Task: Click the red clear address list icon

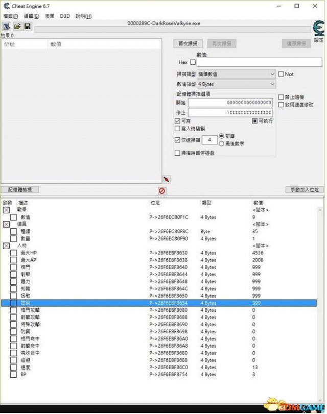Action: point(162,190)
